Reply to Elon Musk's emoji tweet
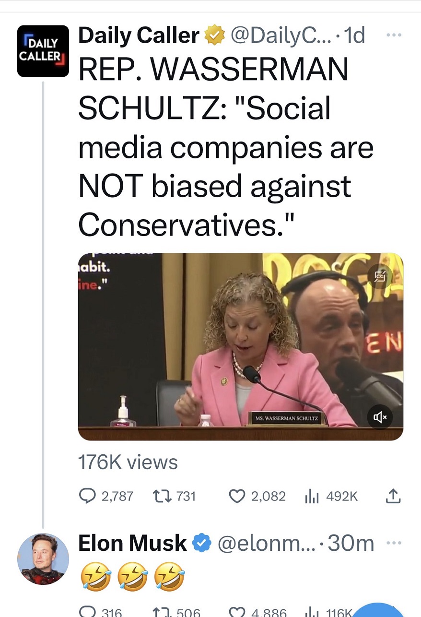The image size is (421, 617). tap(87, 611)
